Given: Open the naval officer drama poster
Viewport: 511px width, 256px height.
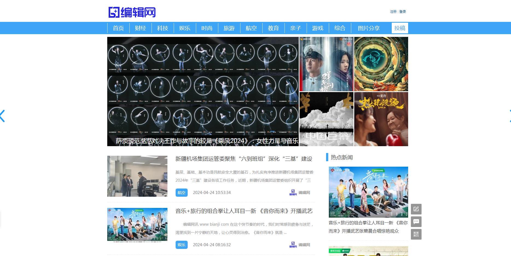Looking at the screenshot, I should 326,64.
